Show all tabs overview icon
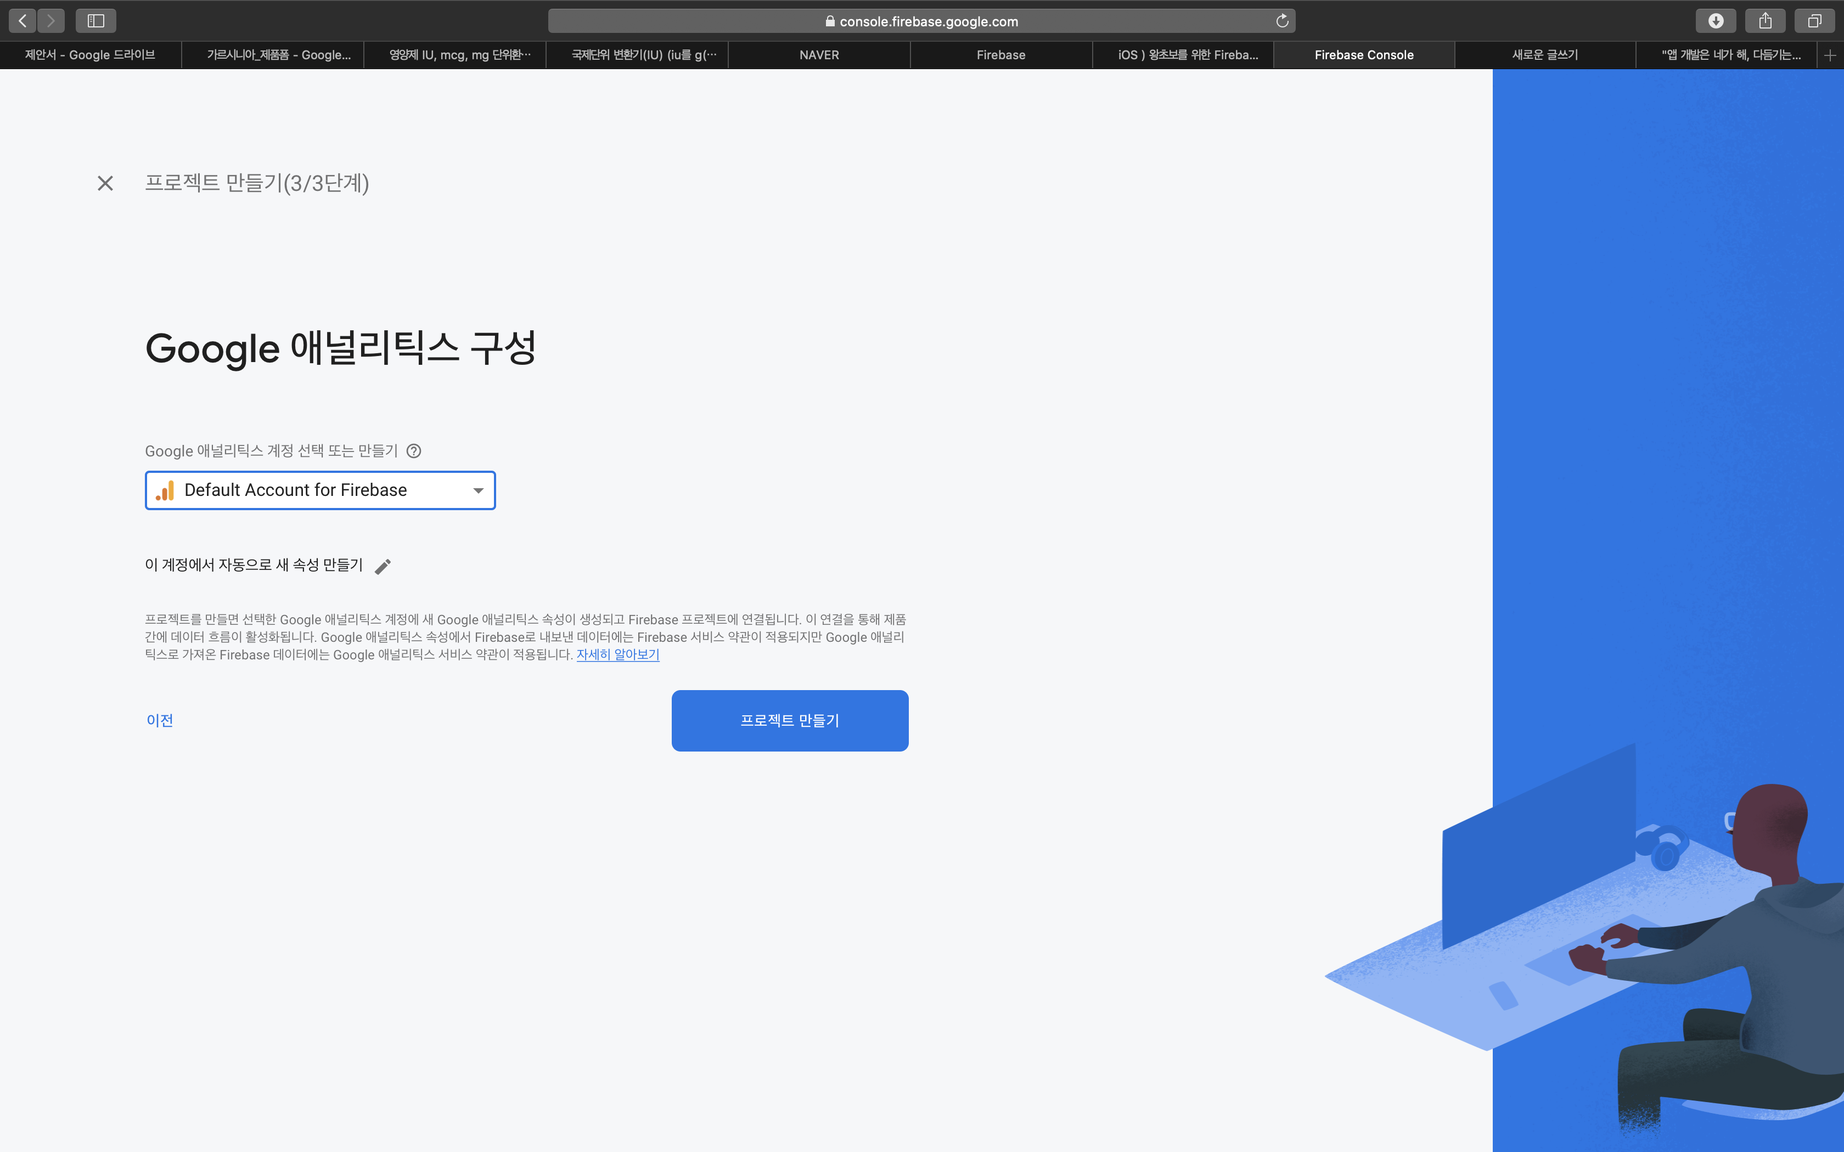 point(1814,21)
